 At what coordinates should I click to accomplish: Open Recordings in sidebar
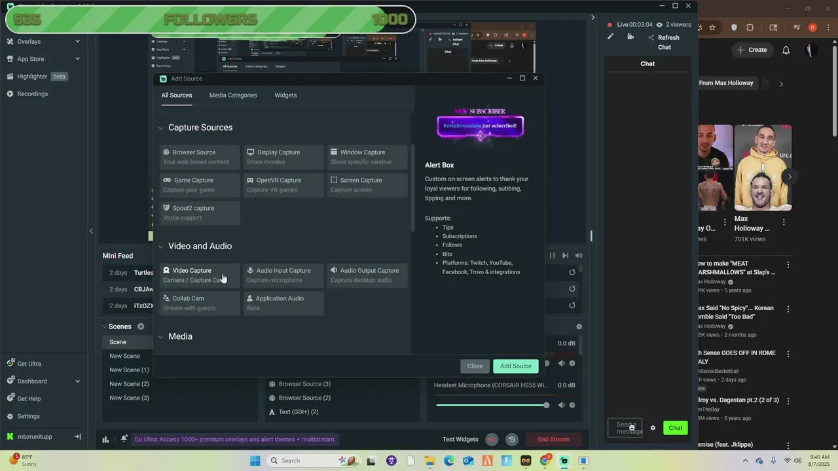[x=33, y=94]
